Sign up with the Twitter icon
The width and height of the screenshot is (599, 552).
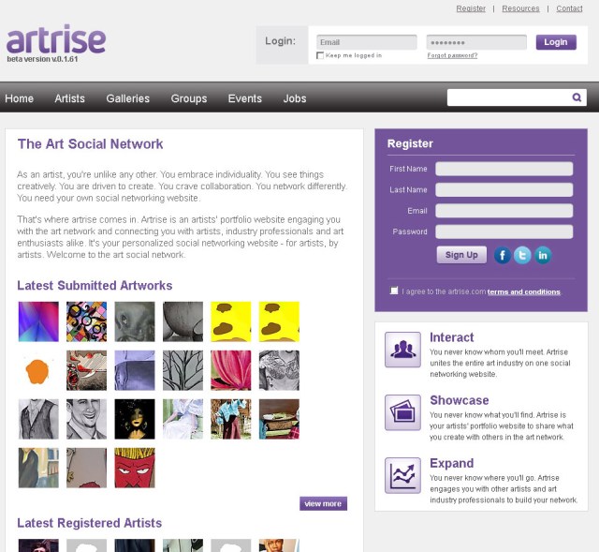[x=522, y=255]
